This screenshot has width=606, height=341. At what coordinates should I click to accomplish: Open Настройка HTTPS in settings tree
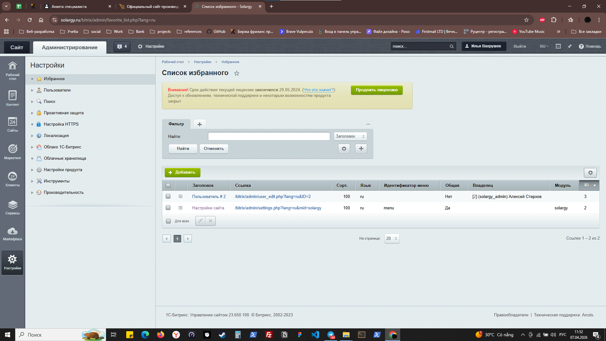(x=61, y=124)
